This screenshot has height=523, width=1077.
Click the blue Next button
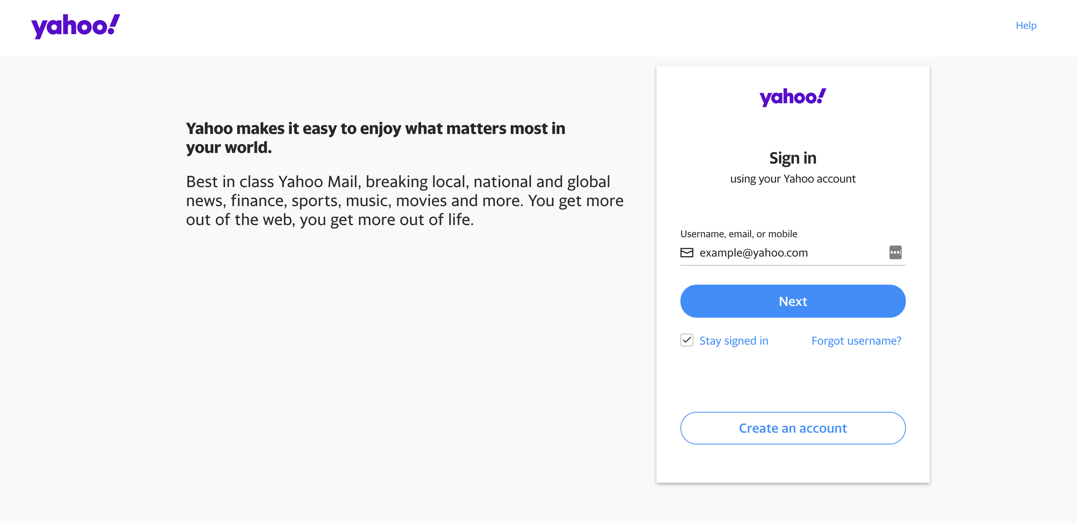793,301
